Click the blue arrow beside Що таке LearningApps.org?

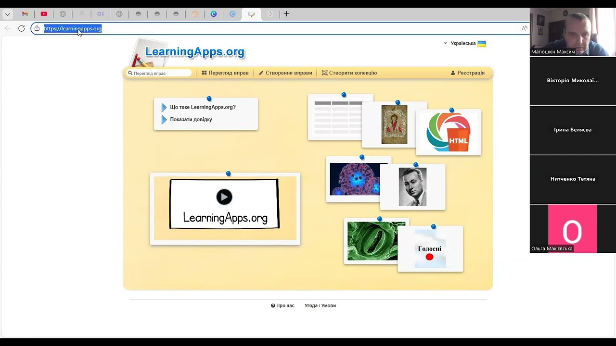coord(164,107)
